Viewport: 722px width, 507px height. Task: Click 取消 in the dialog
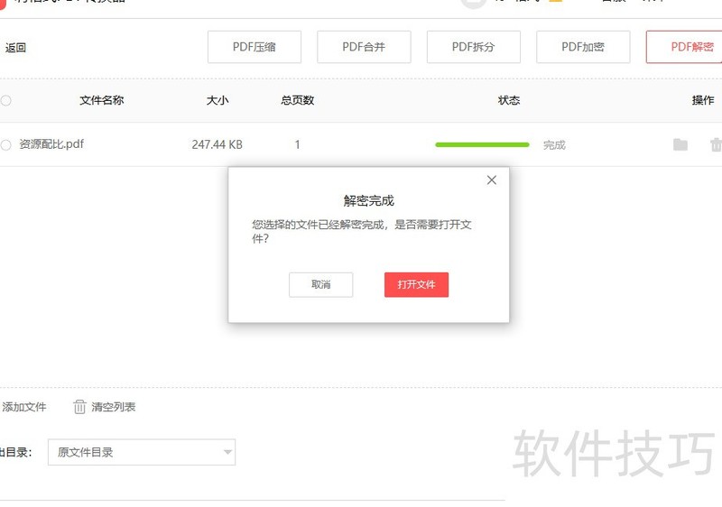click(x=321, y=285)
